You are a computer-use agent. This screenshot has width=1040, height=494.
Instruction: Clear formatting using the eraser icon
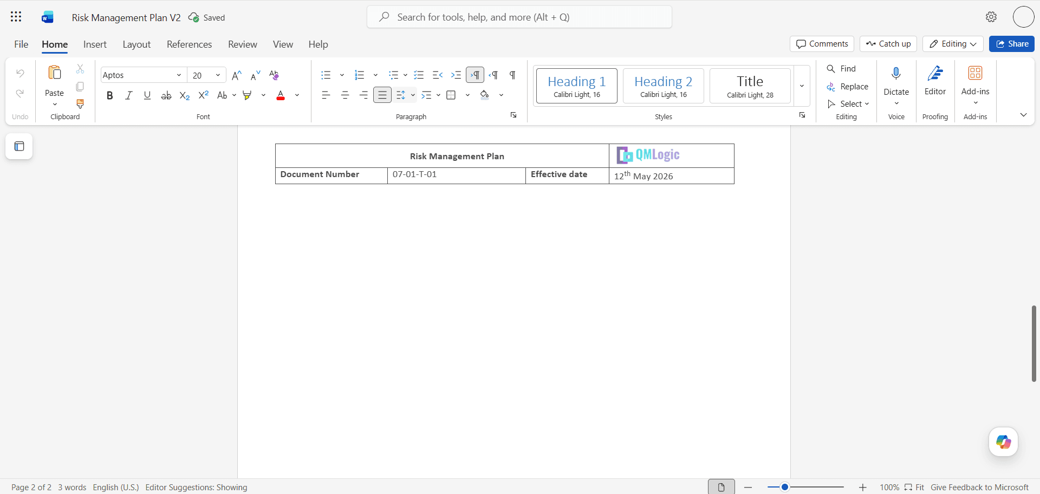click(x=274, y=75)
